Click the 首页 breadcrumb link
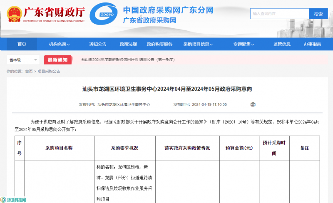333x203 pixels. (x=29, y=72)
